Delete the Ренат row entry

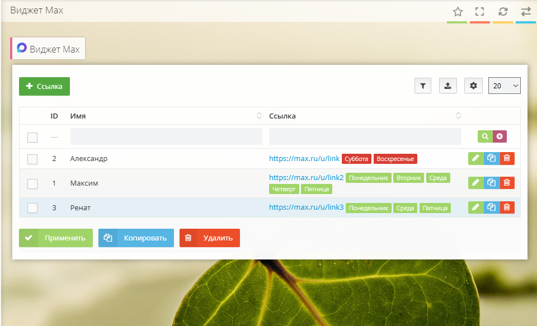[507, 207]
